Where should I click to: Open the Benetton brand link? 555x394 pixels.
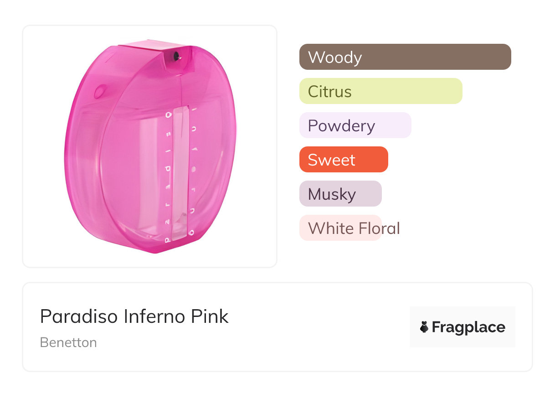point(68,342)
